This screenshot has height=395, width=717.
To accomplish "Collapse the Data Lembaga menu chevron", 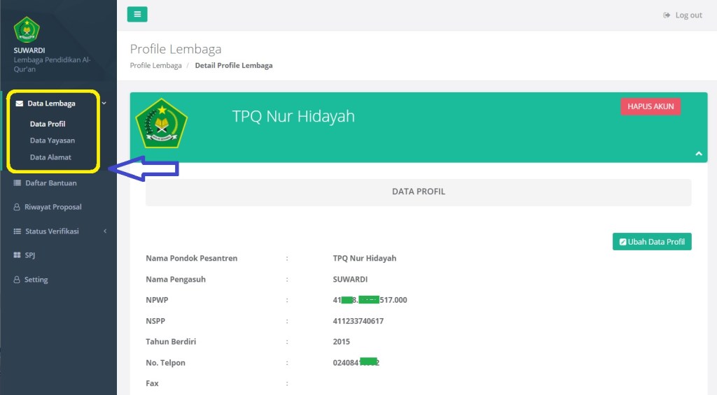I will coord(104,103).
